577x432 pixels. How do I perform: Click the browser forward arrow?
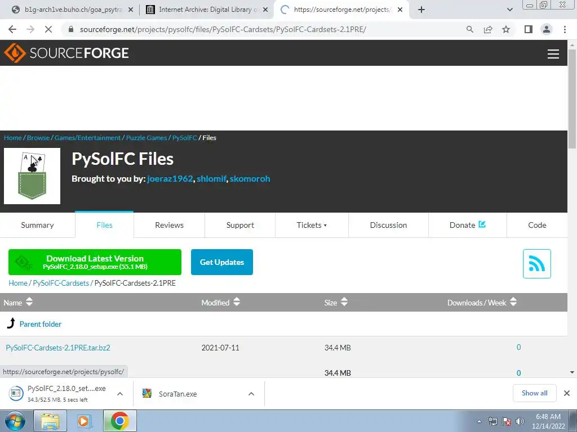30,29
